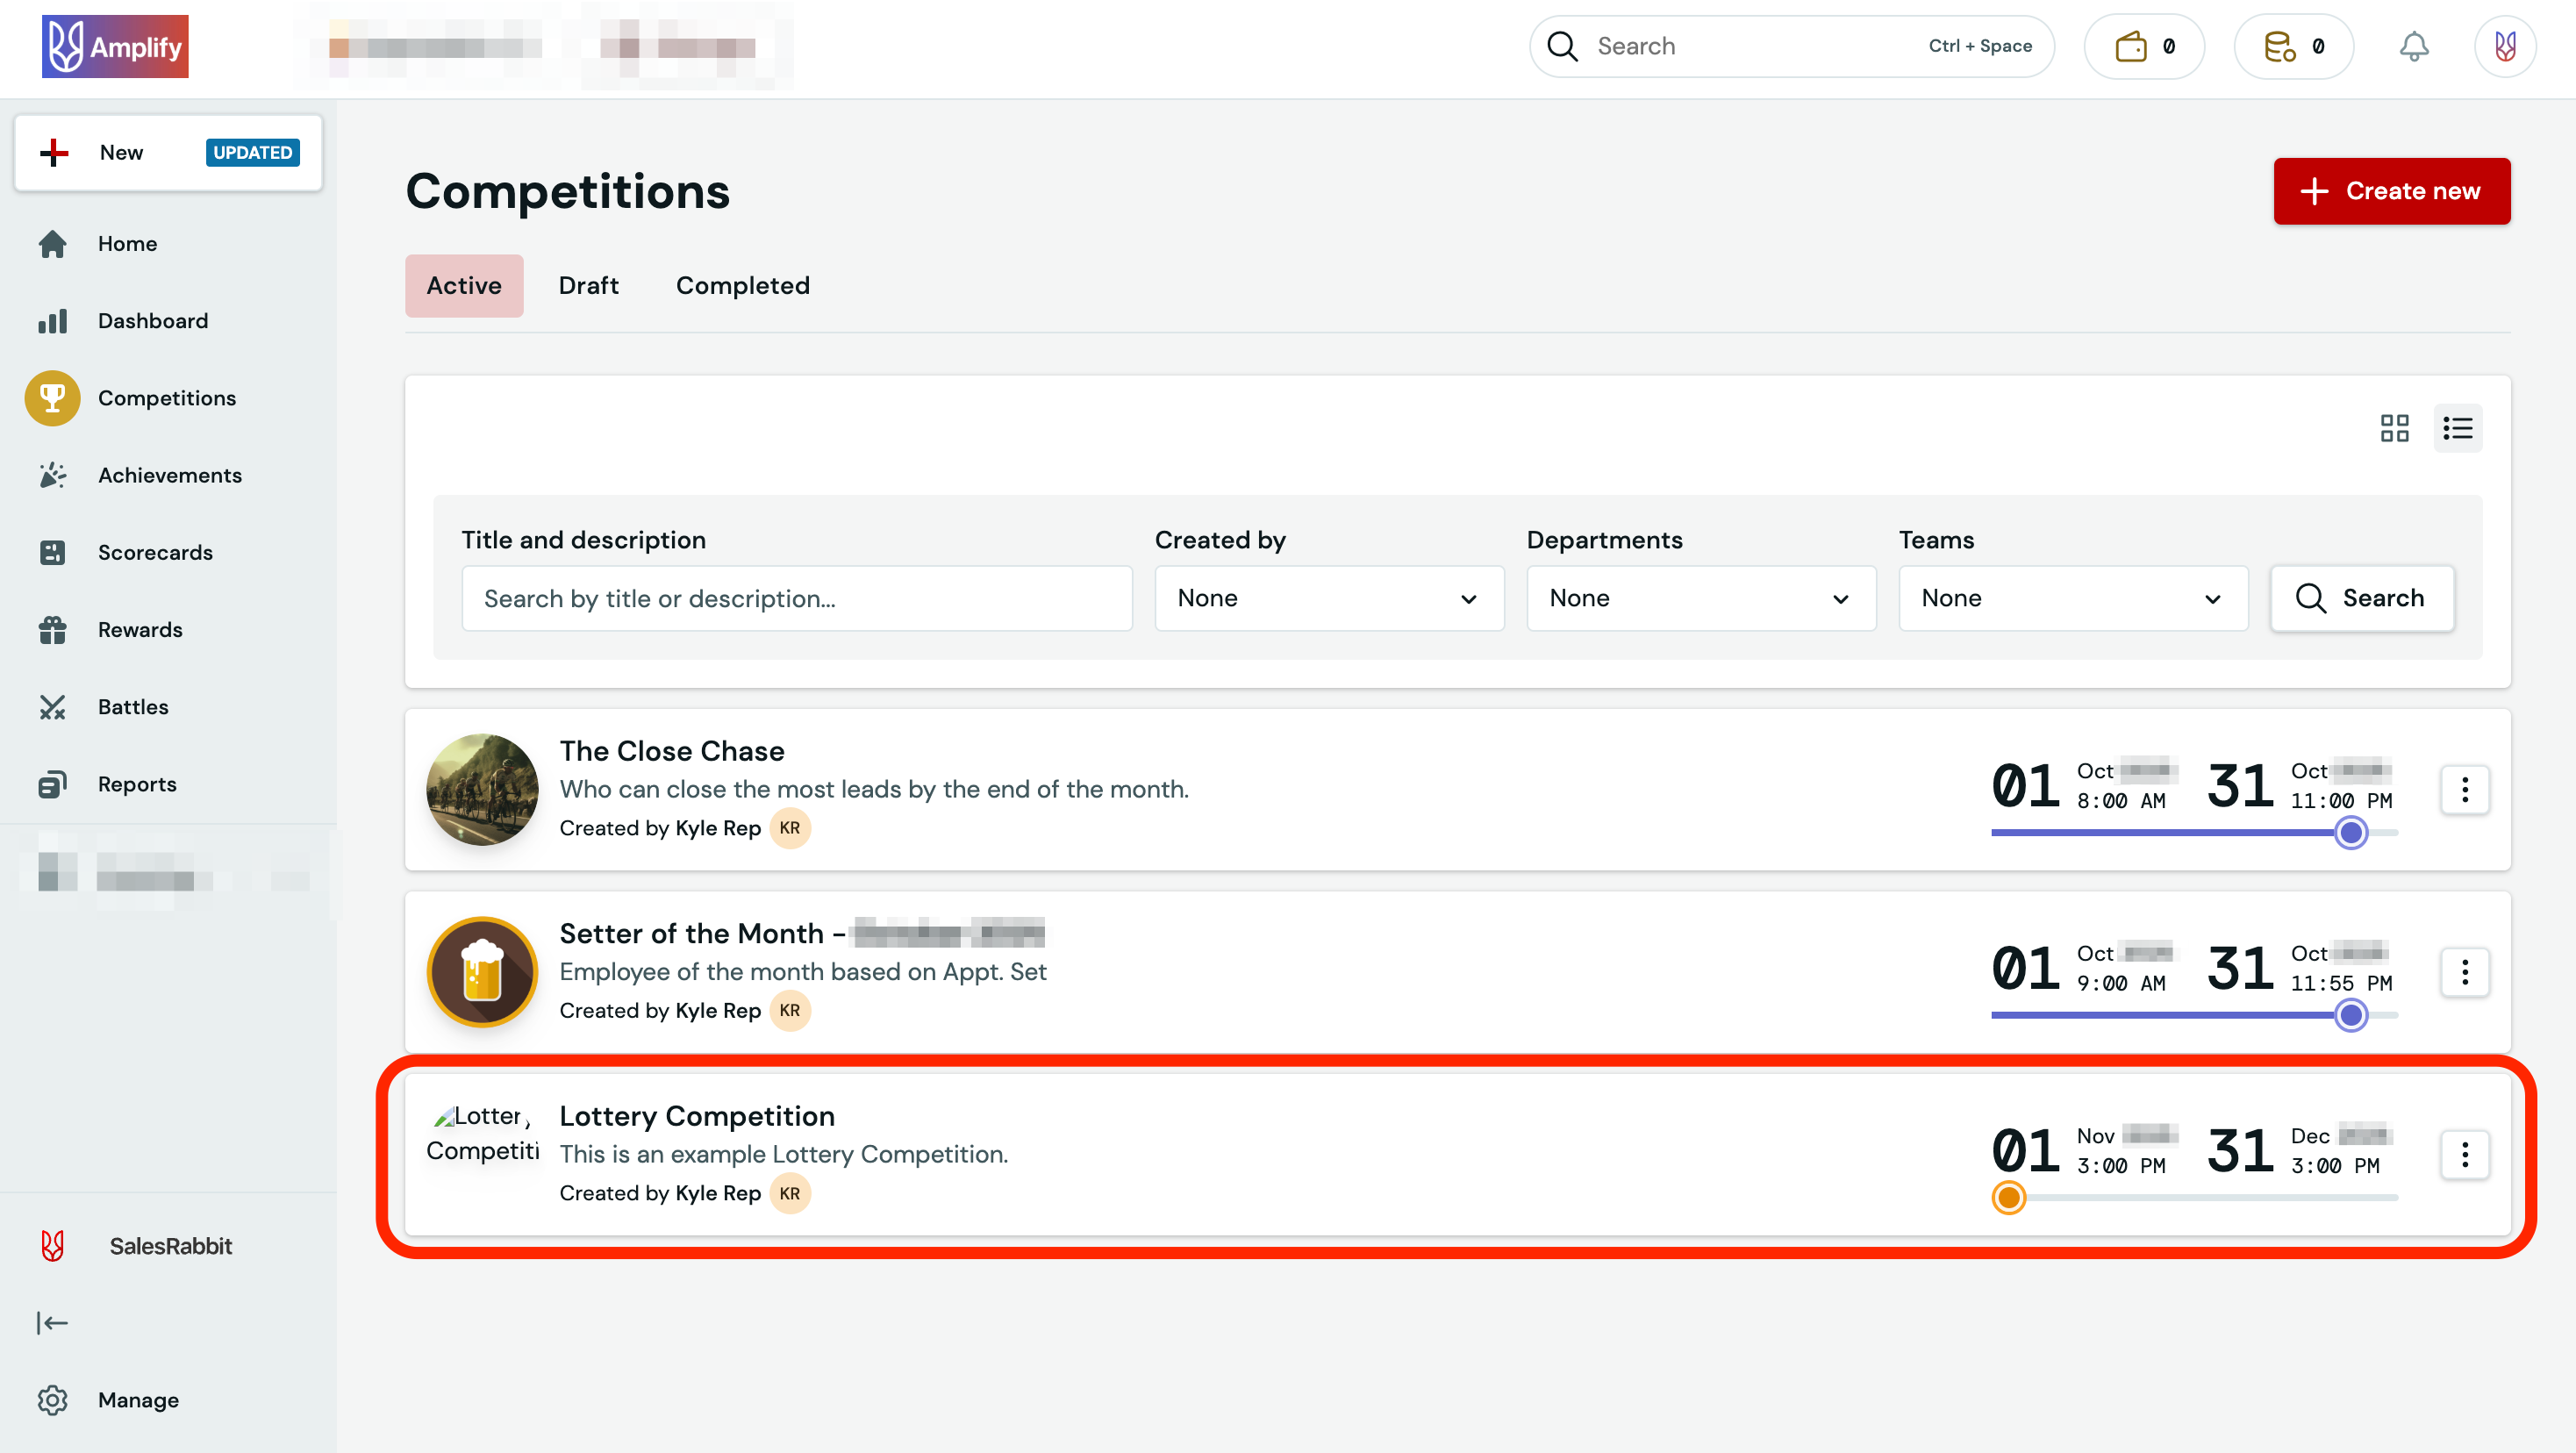Click the filter Search button
This screenshot has height=1453, width=2576.
2361,598
